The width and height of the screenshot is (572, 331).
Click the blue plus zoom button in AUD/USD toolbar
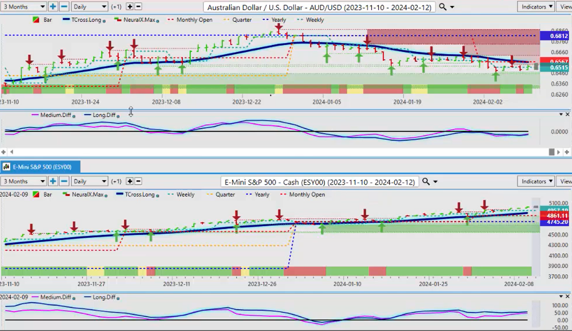coord(53,6)
